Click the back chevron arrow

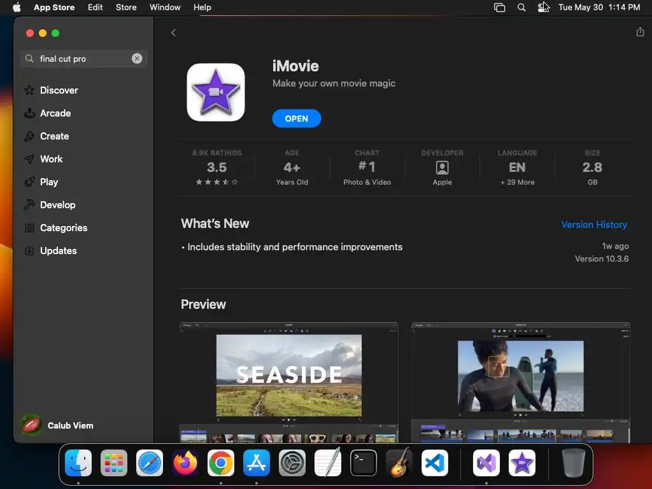point(173,33)
